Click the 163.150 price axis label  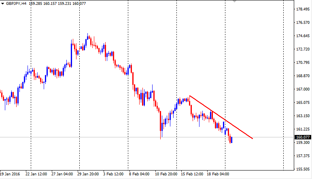tap(303, 116)
